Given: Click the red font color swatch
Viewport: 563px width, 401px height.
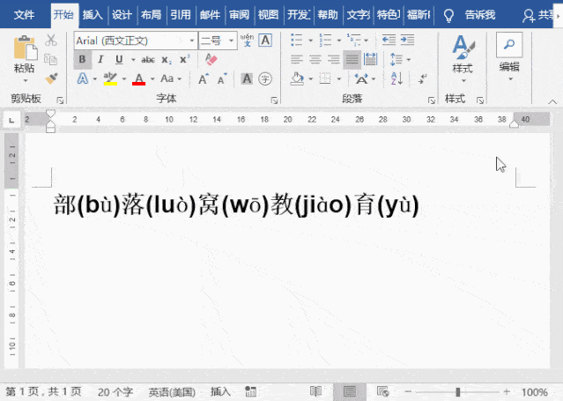Looking at the screenshot, I should (x=138, y=78).
